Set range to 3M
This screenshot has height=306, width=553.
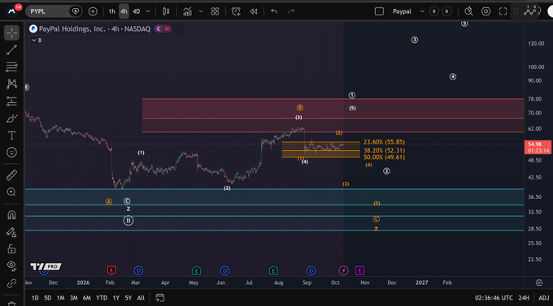point(73,298)
